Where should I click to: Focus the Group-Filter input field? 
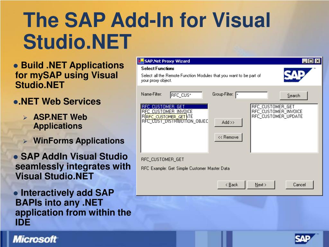tap(252, 95)
